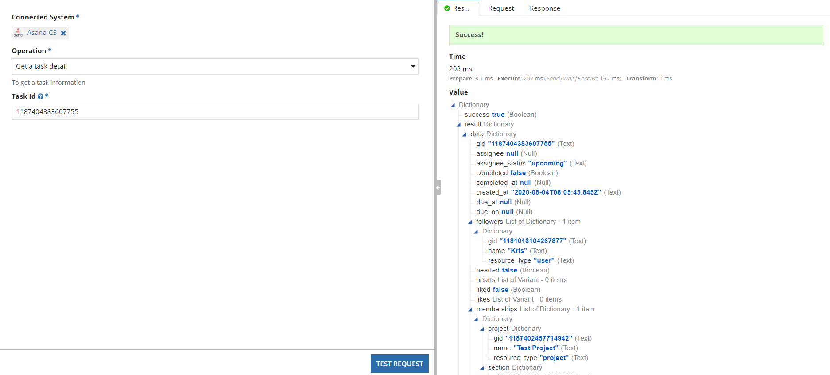Collapse the root Dictionary node

click(453, 105)
